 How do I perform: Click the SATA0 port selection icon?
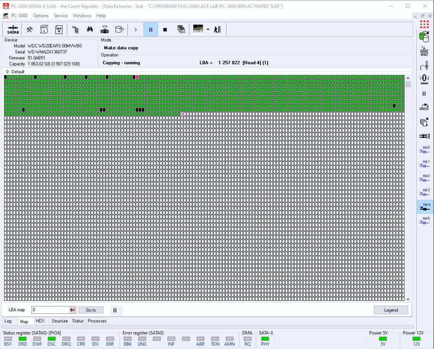pos(13,29)
